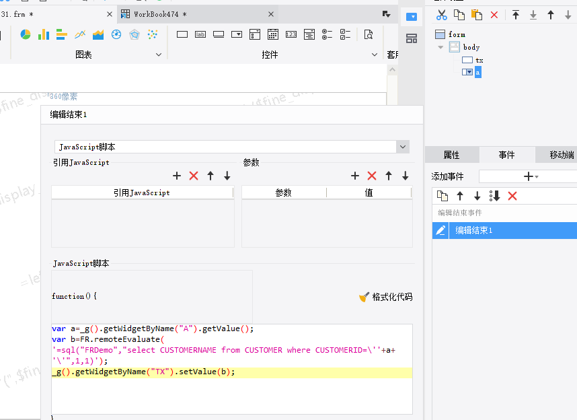Select the line chart icon
Image resolution: width=577 pixels, height=420 pixels.
pos(80,34)
